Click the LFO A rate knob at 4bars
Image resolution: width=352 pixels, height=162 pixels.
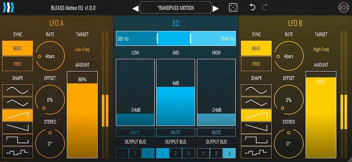[50, 56]
